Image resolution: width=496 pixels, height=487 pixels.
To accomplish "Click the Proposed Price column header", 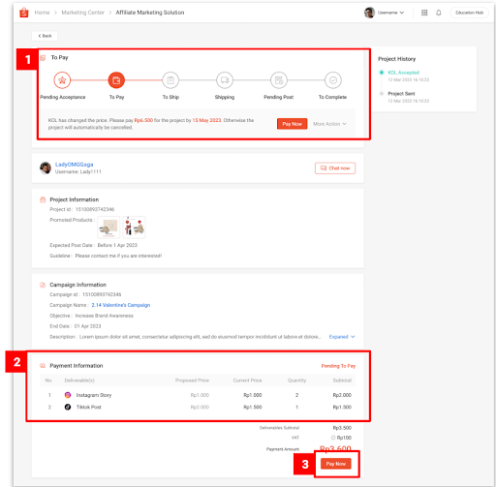I will point(192,380).
